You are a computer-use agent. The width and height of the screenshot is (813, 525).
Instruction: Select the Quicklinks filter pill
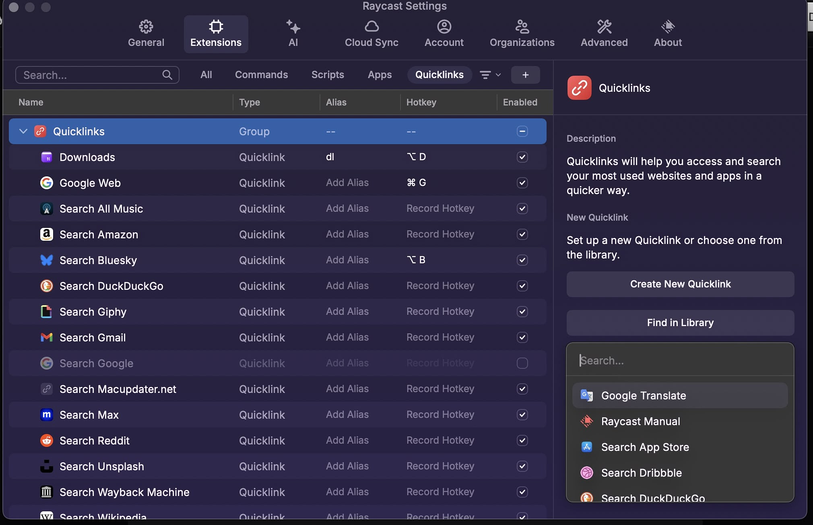tap(439, 75)
